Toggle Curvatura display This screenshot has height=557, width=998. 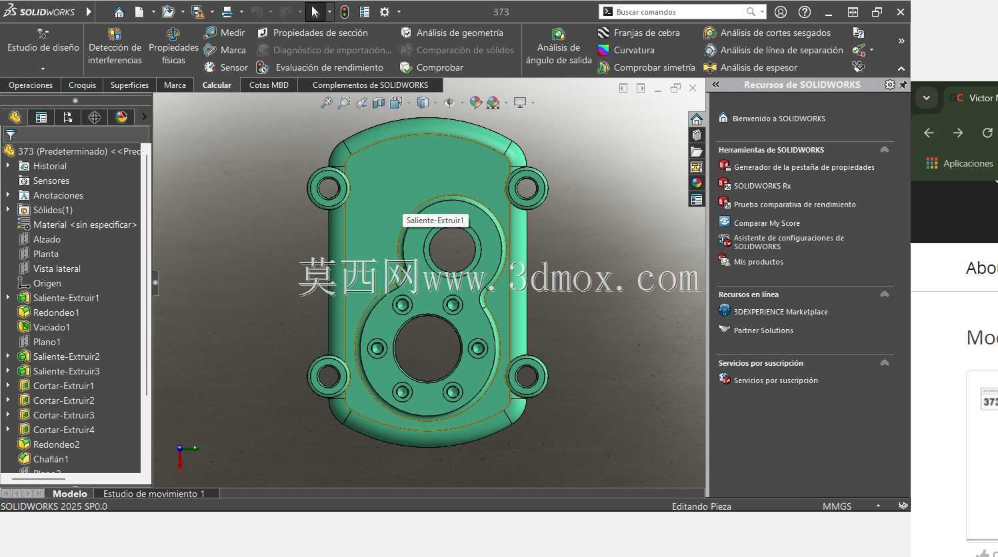(626, 50)
